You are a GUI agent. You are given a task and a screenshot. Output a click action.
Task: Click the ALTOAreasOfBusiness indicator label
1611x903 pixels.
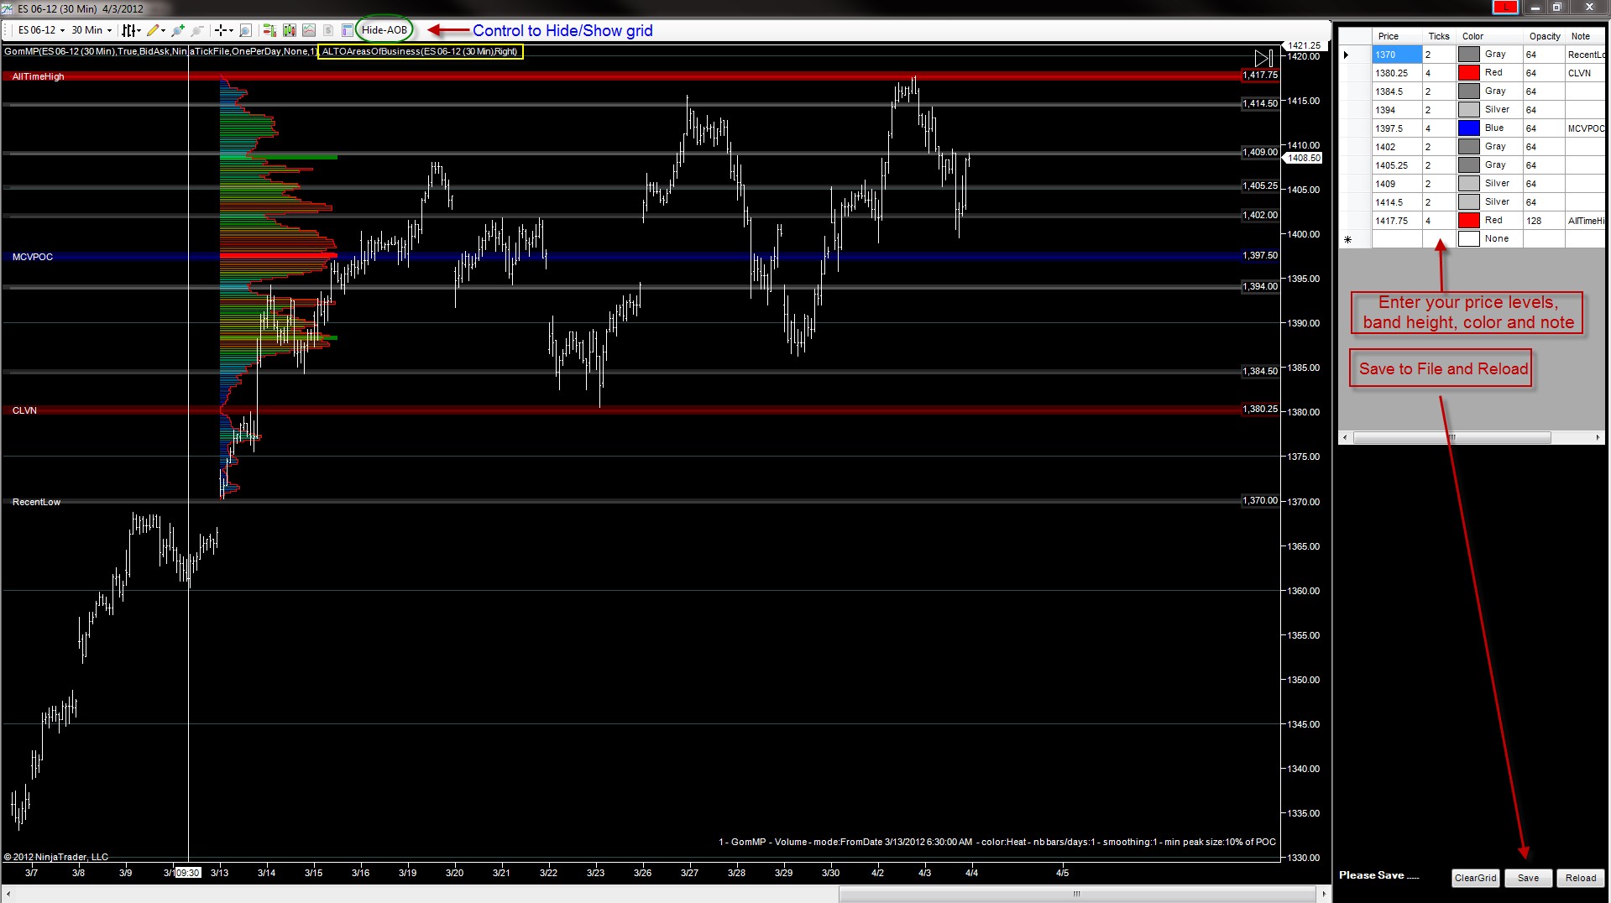pos(420,51)
